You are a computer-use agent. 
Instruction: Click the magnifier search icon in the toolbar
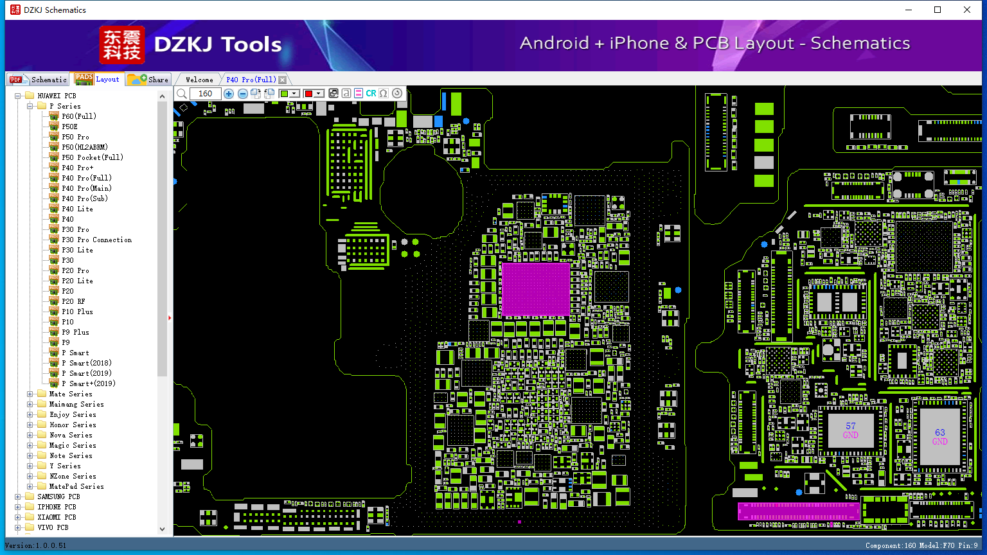tap(182, 94)
